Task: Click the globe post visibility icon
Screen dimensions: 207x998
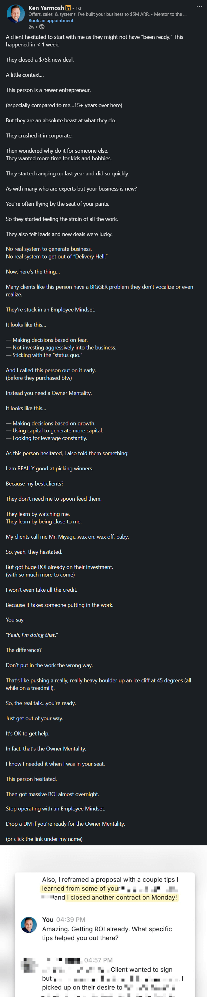Action: coord(42,27)
